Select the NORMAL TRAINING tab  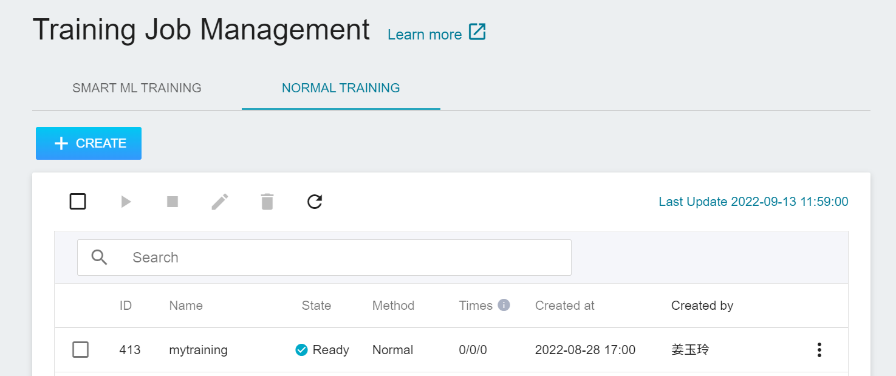(341, 88)
